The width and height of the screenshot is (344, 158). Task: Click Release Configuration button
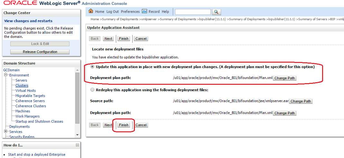pos(40,52)
